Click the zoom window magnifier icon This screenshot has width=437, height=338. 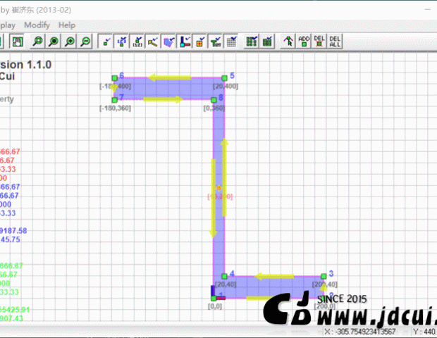tap(38, 42)
